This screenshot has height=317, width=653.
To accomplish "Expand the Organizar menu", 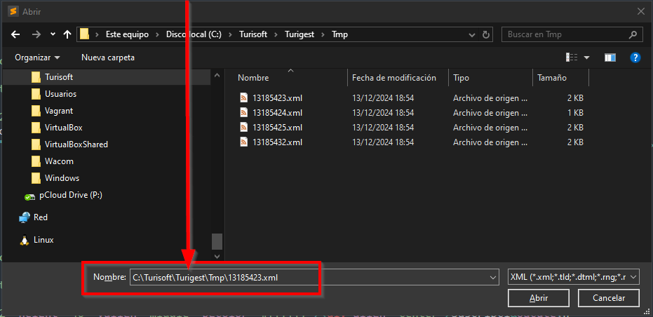I will pos(37,58).
